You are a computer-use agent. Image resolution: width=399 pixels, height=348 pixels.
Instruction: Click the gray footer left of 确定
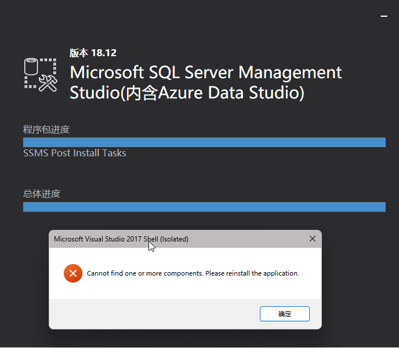[151, 314]
